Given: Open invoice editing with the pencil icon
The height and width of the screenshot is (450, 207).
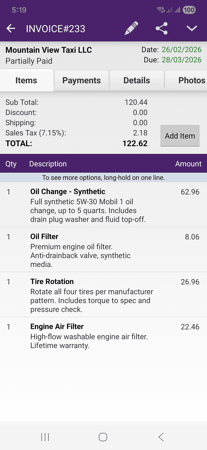Looking at the screenshot, I should [x=131, y=28].
